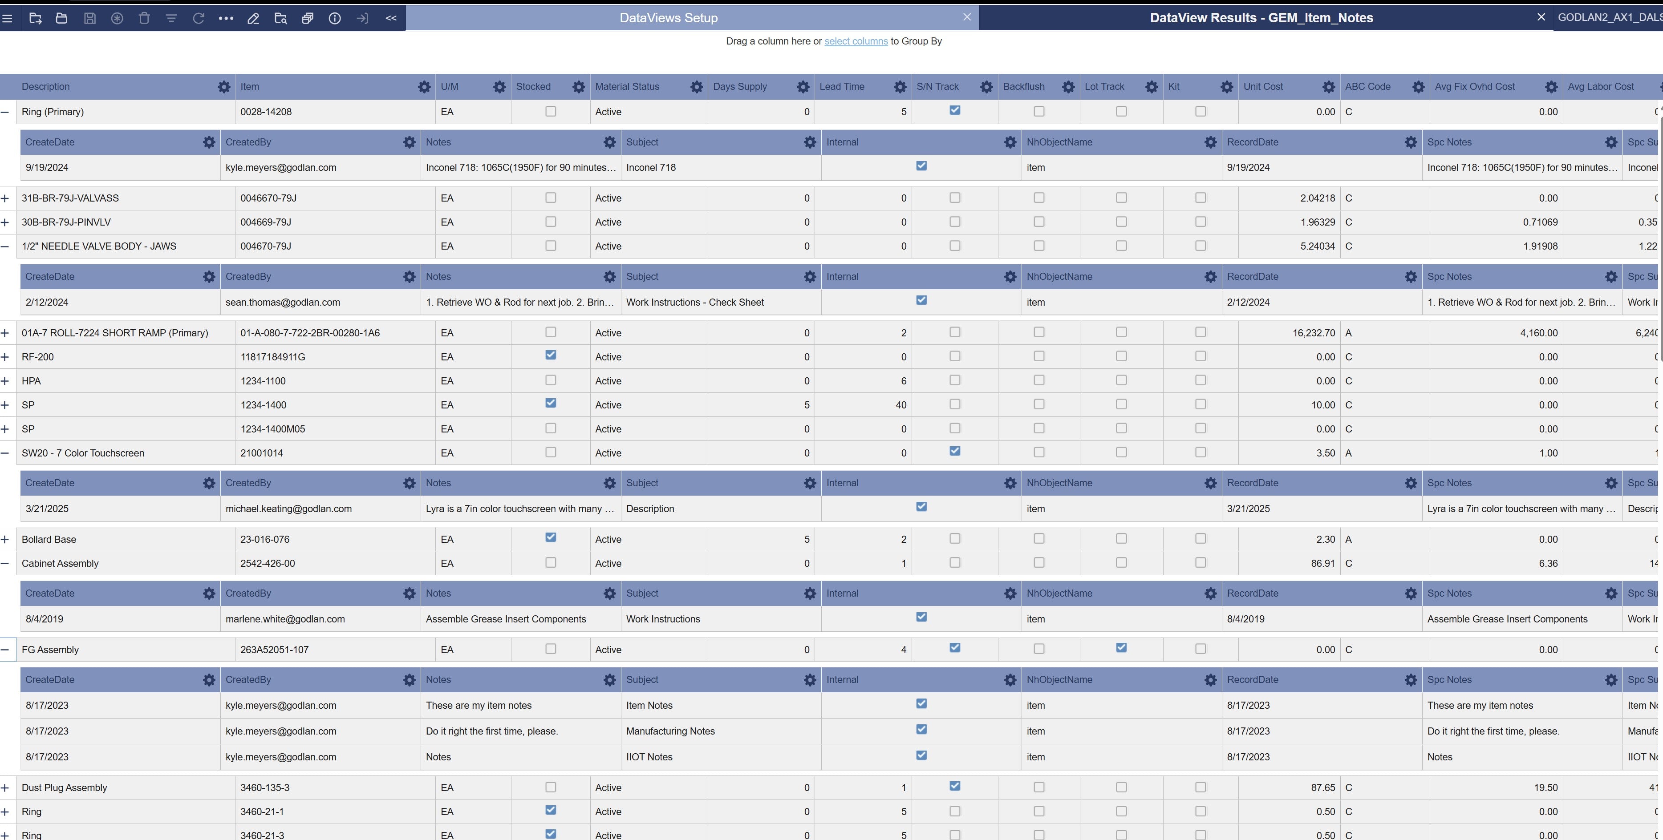
Task: Click the pencil edit icon in toolbar
Action: pos(253,18)
